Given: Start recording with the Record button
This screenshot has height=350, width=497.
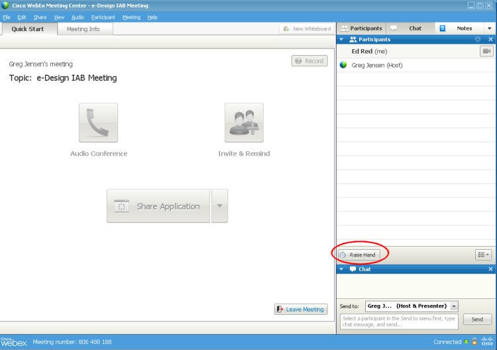Looking at the screenshot, I should pyautogui.click(x=309, y=61).
